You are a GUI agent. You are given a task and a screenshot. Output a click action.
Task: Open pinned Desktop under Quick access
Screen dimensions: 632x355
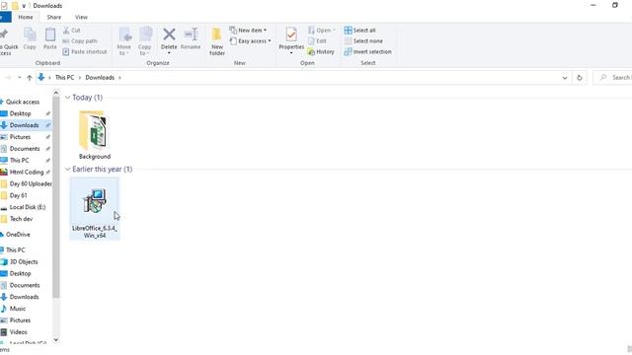tap(20, 114)
